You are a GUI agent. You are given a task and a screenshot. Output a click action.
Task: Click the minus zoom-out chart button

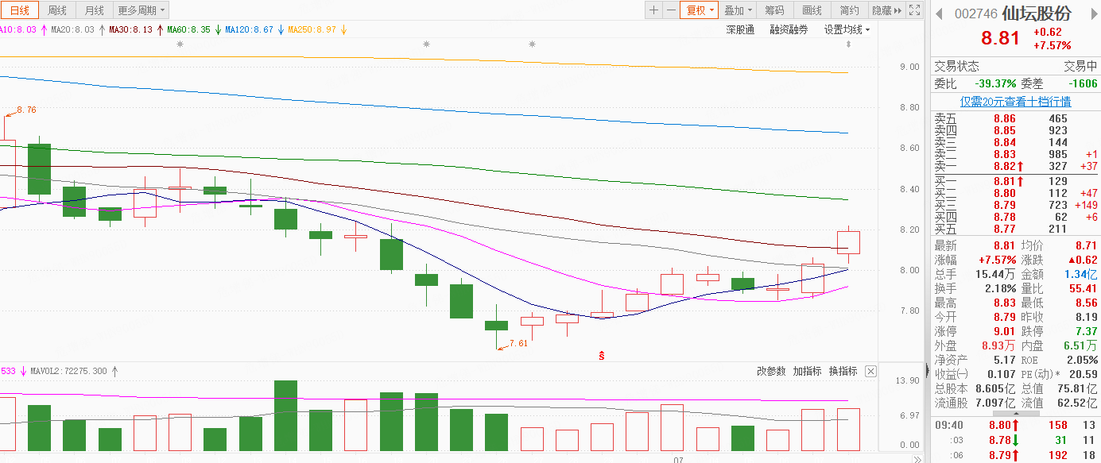(x=672, y=10)
